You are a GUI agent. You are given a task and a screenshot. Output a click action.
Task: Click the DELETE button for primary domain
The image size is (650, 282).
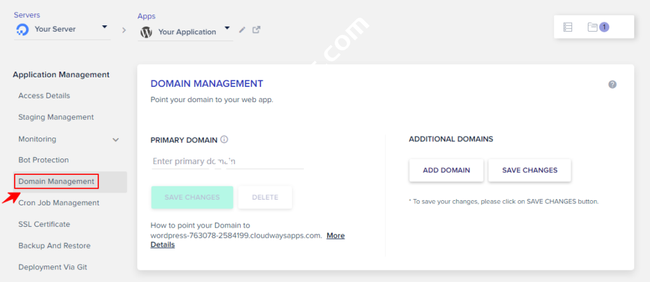pyautogui.click(x=265, y=197)
